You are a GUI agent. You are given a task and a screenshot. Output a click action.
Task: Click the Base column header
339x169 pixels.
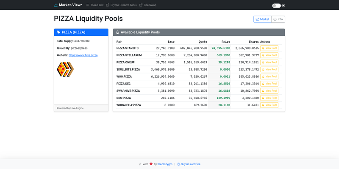pos(171,41)
